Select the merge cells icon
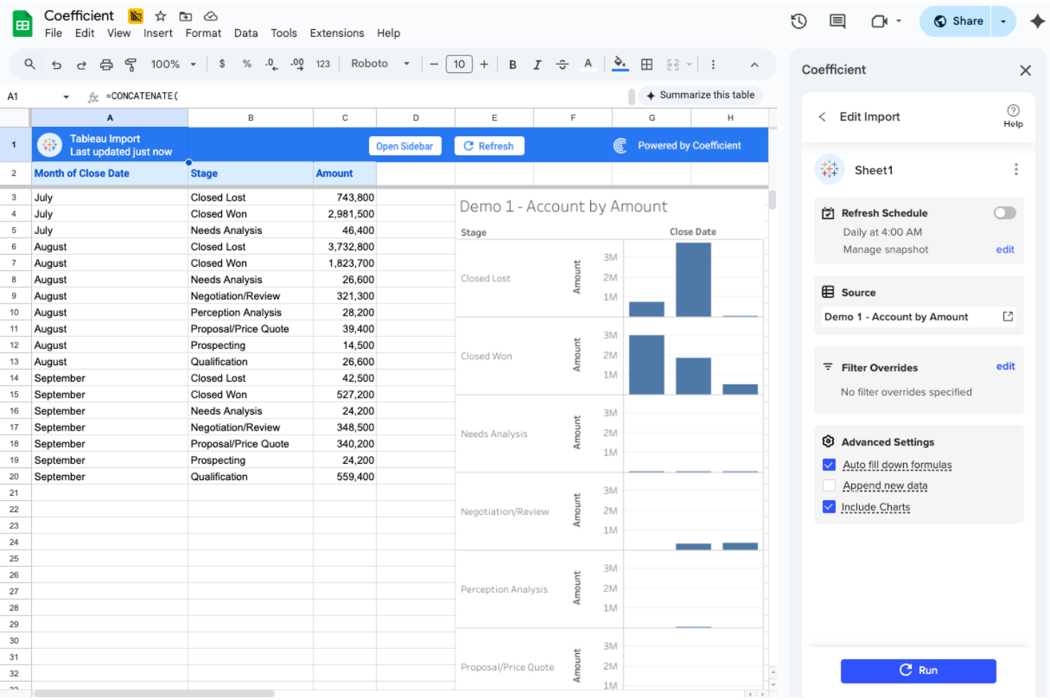This screenshot has height=700, width=1050. click(674, 64)
